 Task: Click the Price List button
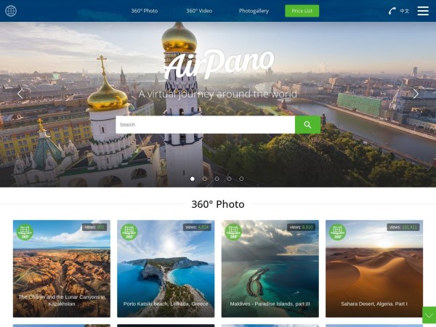(x=302, y=11)
